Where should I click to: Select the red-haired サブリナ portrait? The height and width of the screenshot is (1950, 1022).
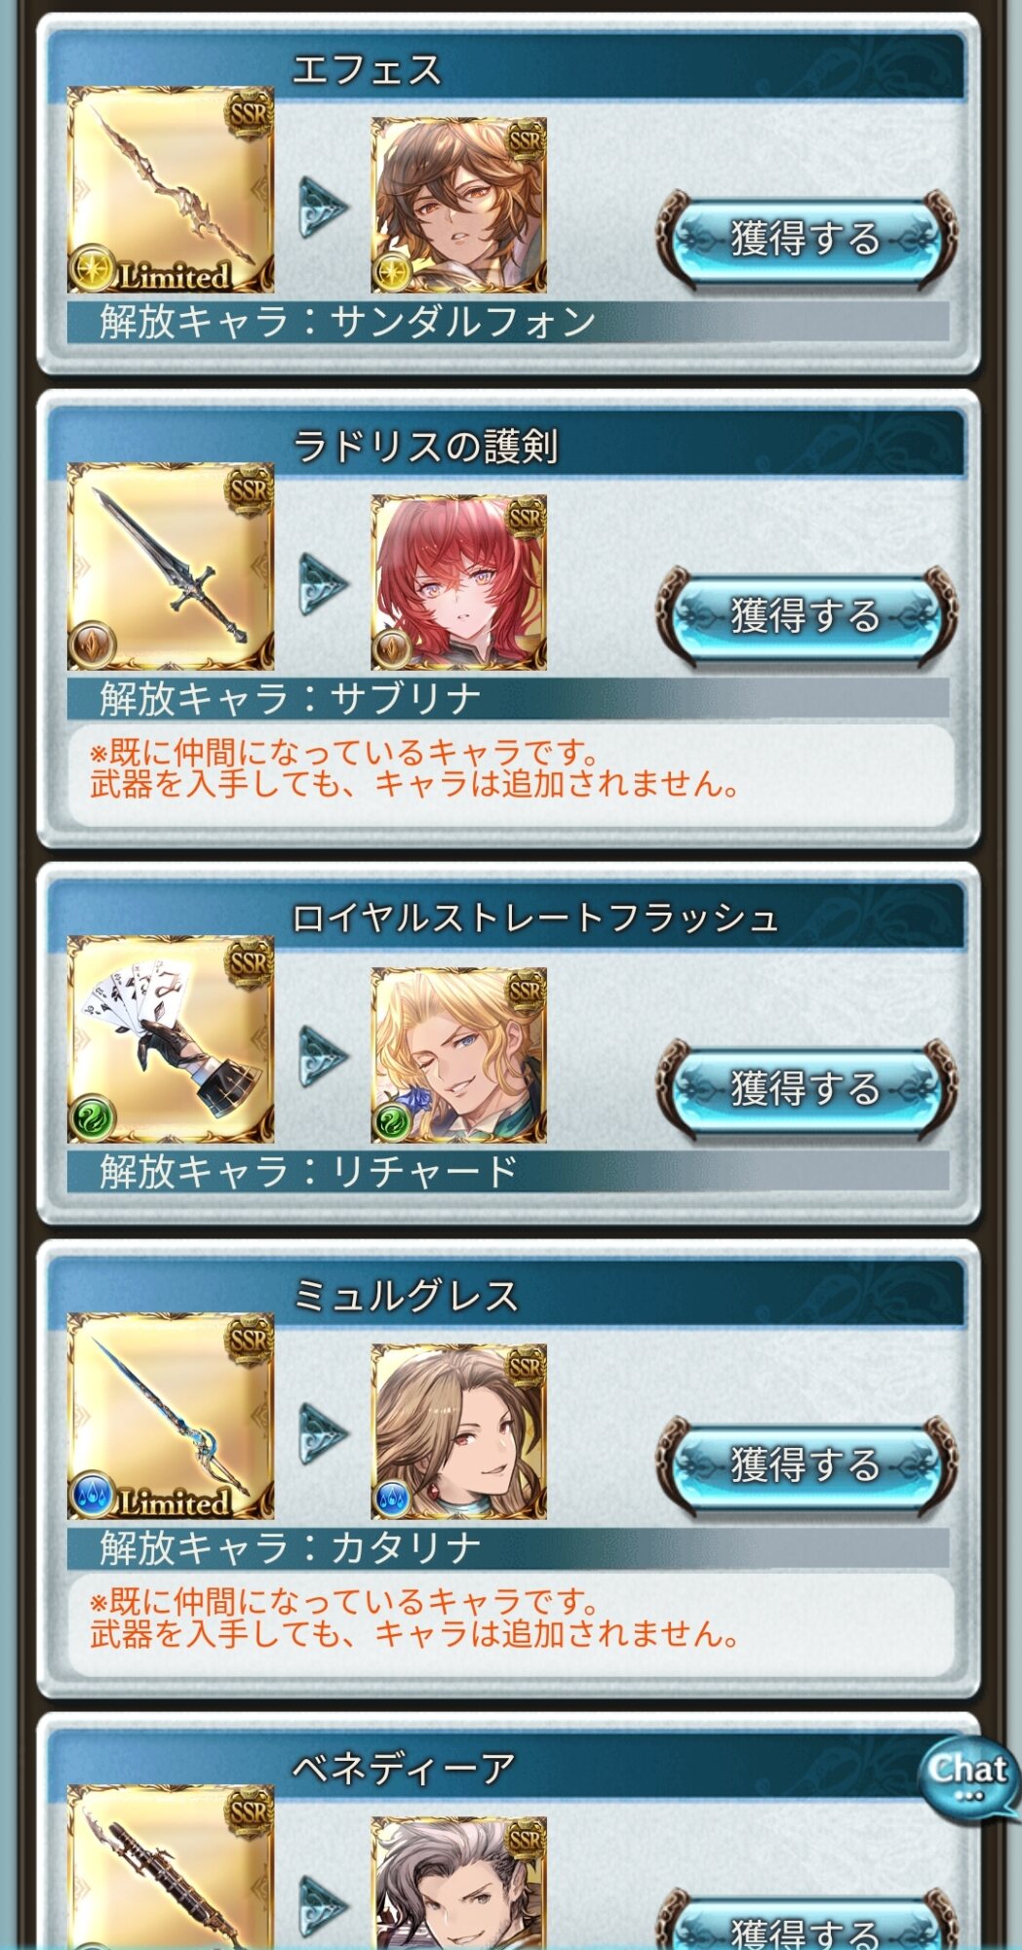point(458,582)
